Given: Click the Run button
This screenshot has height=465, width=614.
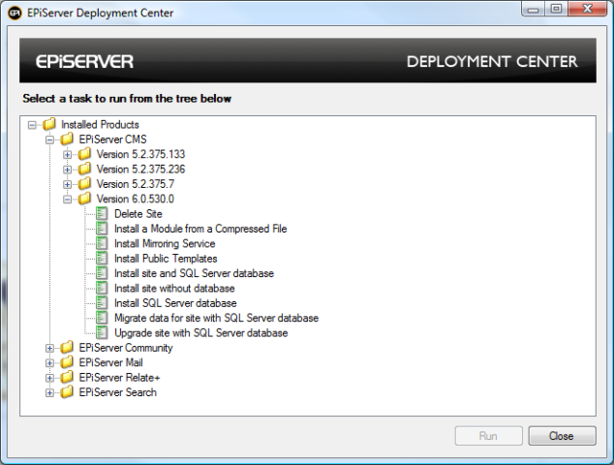Looking at the screenshot, I should coord(488,436).
